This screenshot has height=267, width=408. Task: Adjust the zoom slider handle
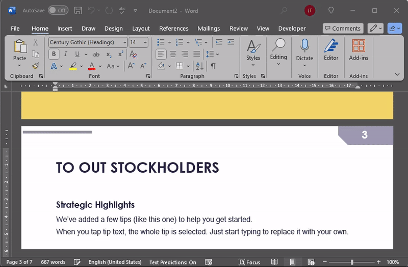click(x=352, y=262)
